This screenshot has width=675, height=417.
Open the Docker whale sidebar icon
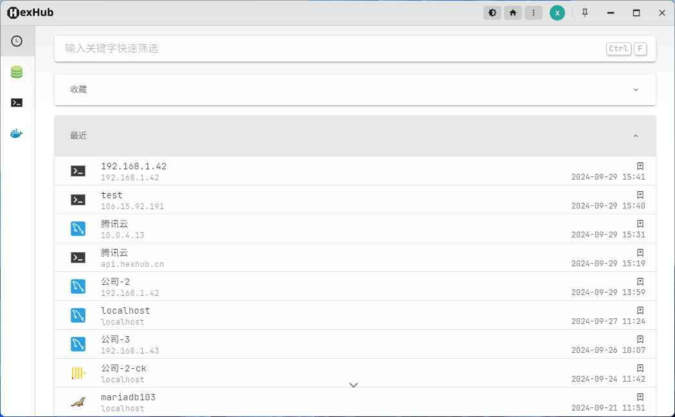(x=17, y=133)
